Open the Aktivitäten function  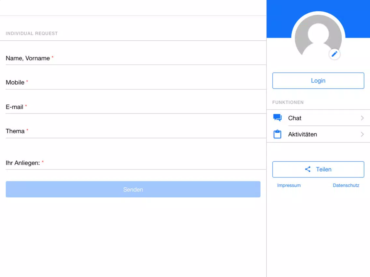coord(318,134)
